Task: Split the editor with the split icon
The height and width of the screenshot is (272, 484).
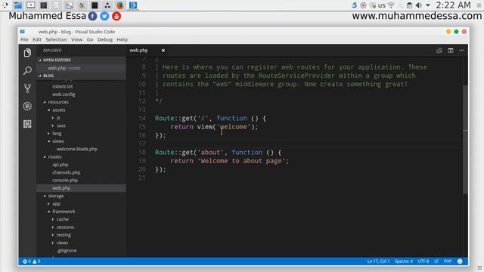Action: coord(451,51)
